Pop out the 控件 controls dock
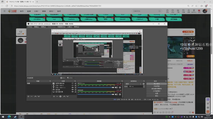The image size is (213, 119). pyautogui.click(x=166, y=81)
